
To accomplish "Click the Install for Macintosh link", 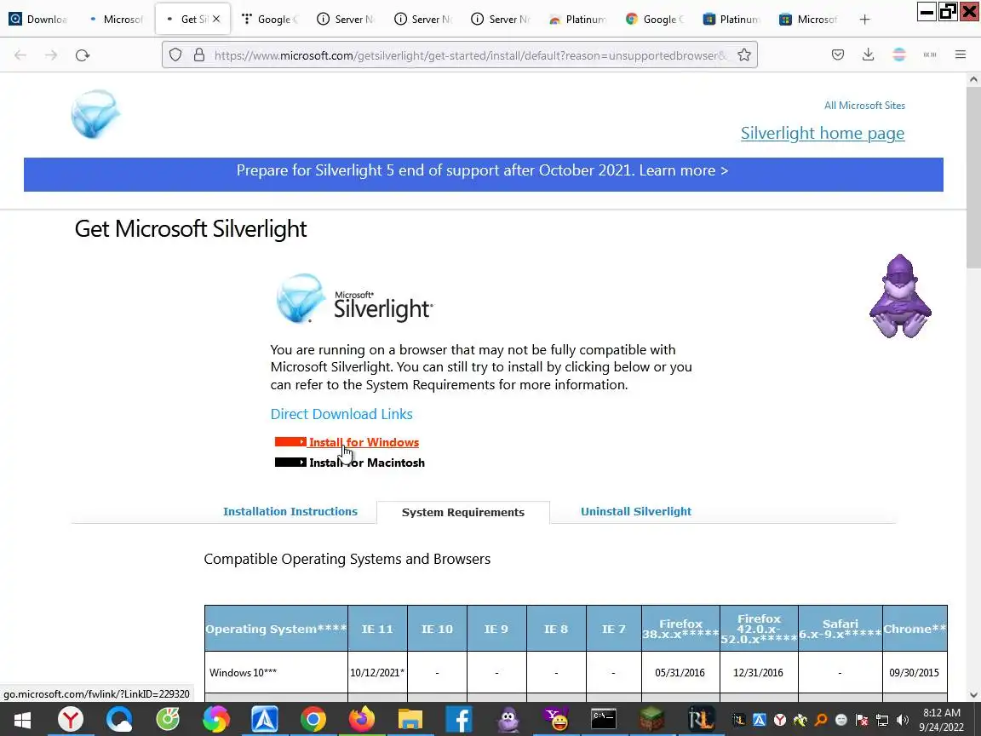I will tap(367, 463).
